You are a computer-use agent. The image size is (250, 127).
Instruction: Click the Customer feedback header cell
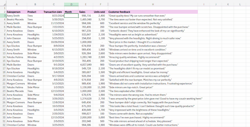click(153, 12)
